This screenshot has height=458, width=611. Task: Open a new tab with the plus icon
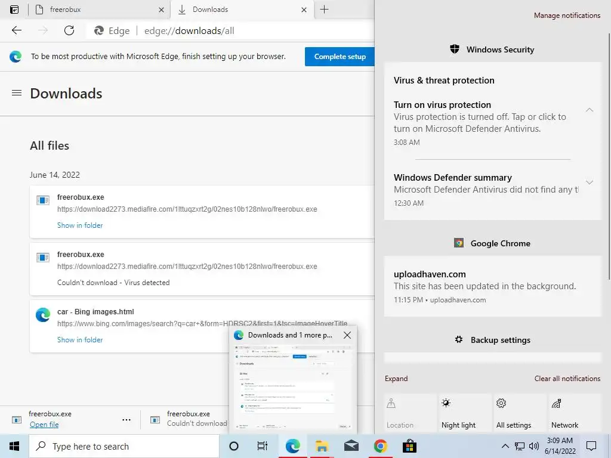(x=324, y=10)
